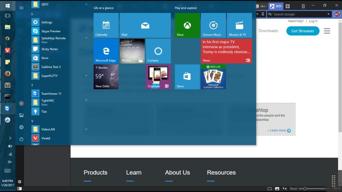The image size is (342, 192).
Task: Open Firefox from the taskbar
Action: pyautogui.click(x=8, y=73)
